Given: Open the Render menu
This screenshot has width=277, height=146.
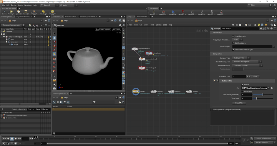Looking at the screenshot, I should tap(14, 5).
